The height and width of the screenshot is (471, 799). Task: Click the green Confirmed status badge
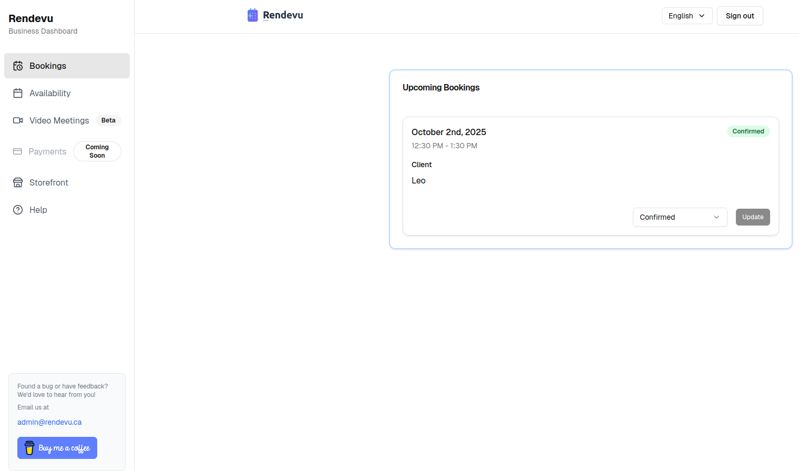tap(748, 131)
